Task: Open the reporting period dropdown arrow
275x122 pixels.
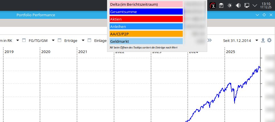Action: point(257,40)
